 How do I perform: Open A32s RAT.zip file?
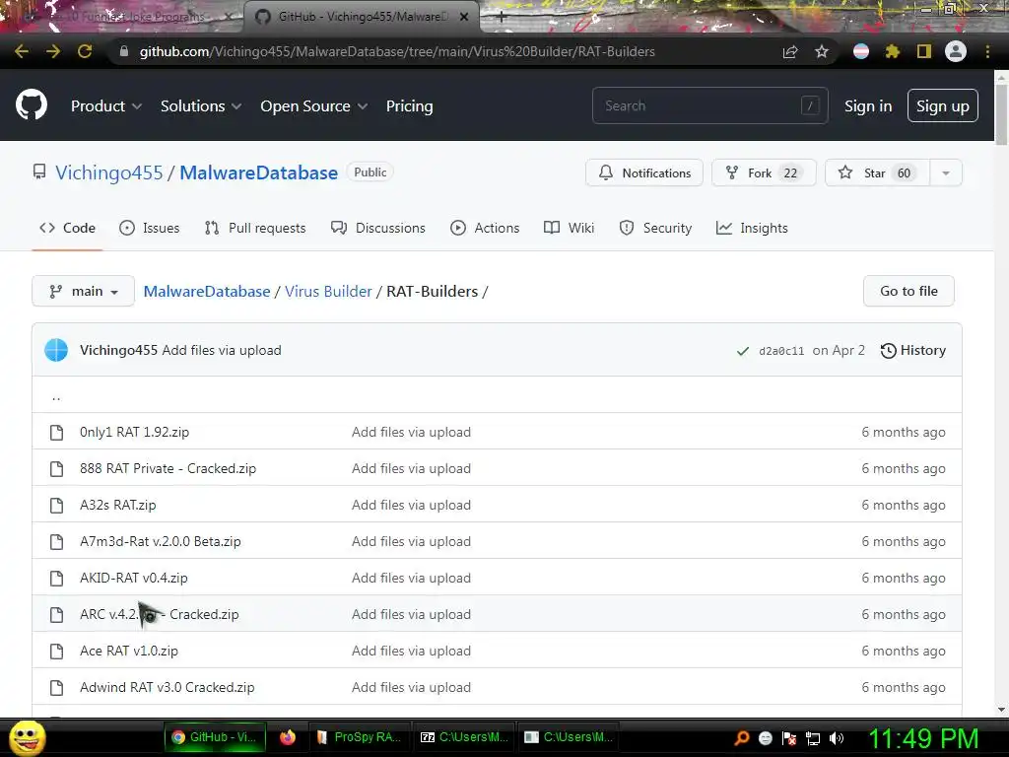tap(118, 506)
